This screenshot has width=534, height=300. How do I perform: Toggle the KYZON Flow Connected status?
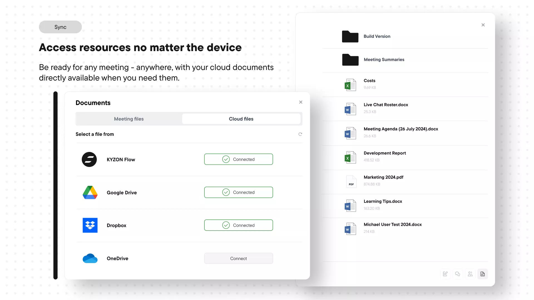[x=238, y=159]
